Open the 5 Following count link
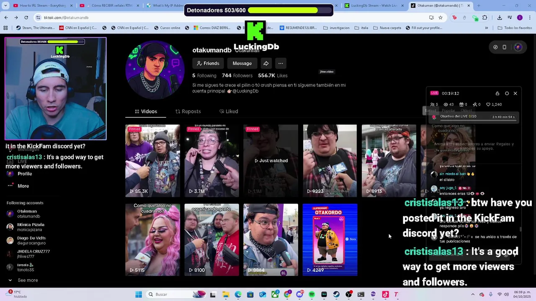 tap(204, 76)
